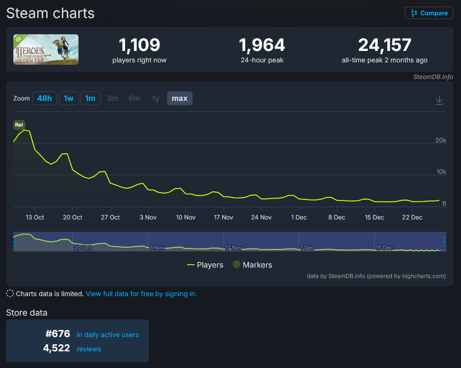Click the 10k y-axis label

441,172
